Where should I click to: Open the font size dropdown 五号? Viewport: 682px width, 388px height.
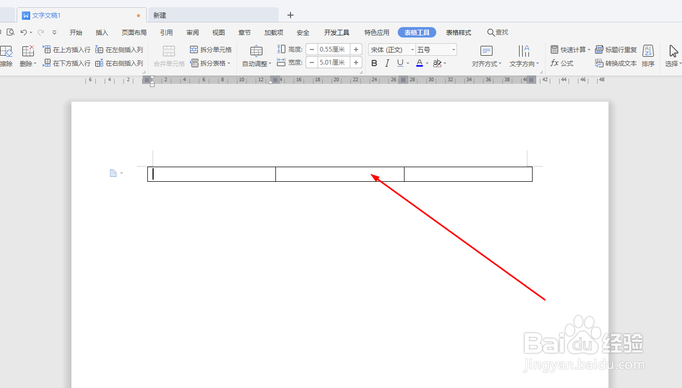click(436, 50)
